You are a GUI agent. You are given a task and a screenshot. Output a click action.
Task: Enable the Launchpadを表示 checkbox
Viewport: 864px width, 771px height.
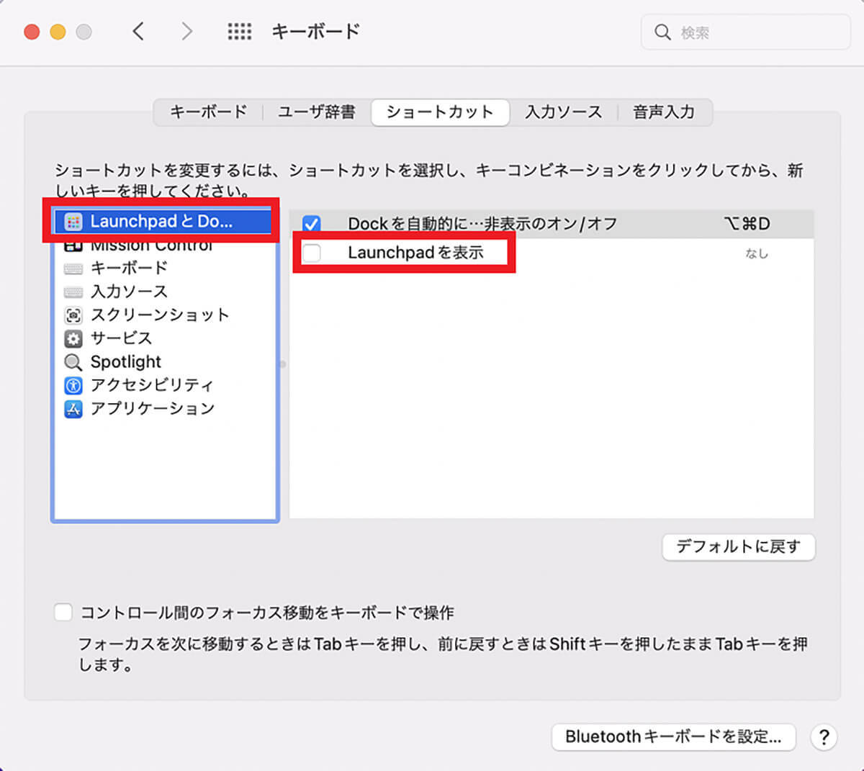coord(312,253)
